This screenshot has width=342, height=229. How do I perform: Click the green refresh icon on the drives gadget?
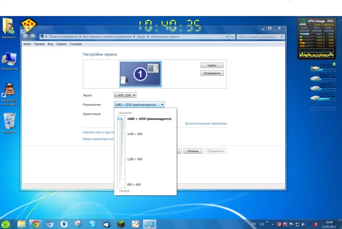[334, 64]
